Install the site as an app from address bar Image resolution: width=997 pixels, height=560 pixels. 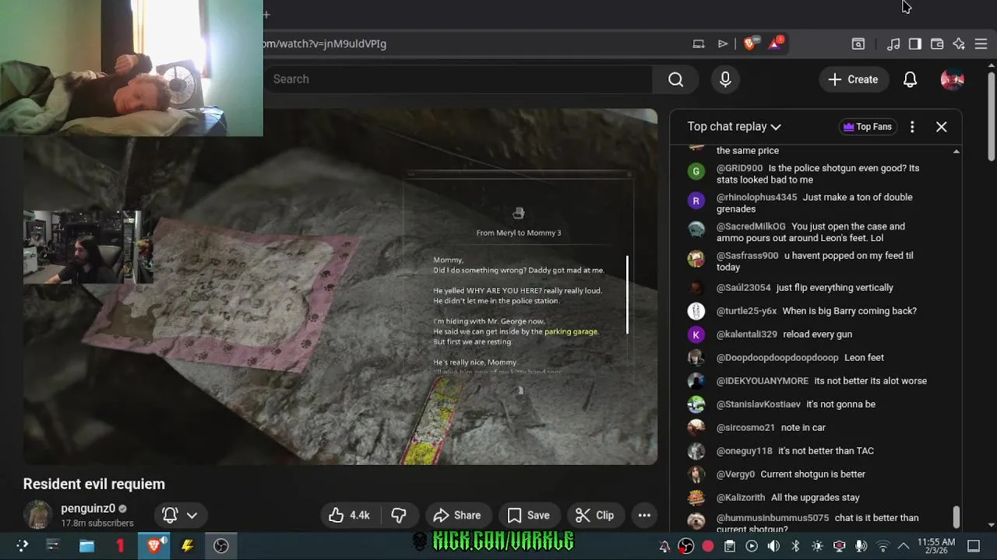point(699,44)
